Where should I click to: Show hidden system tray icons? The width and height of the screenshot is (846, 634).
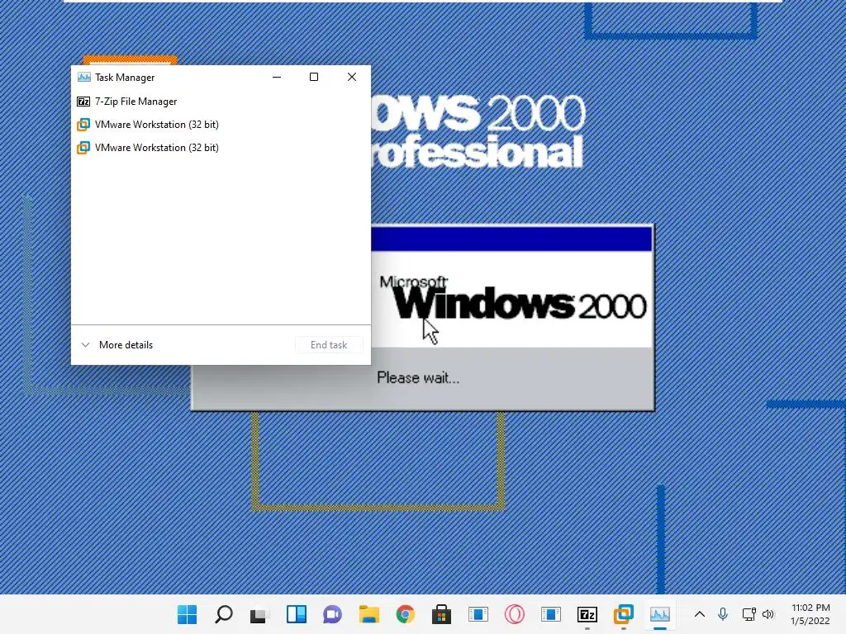[x=699, y=614]
